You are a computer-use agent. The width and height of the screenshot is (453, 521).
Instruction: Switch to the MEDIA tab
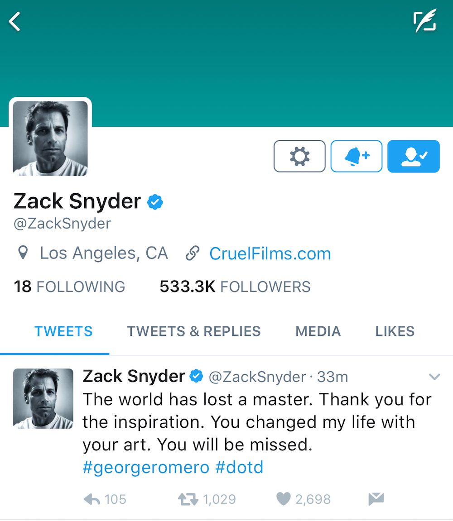click(318, 331)
